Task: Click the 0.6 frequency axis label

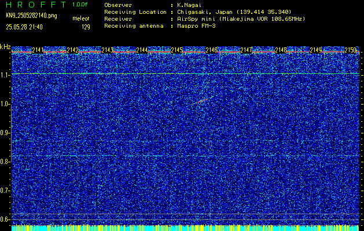Action: tap(5, 219)
